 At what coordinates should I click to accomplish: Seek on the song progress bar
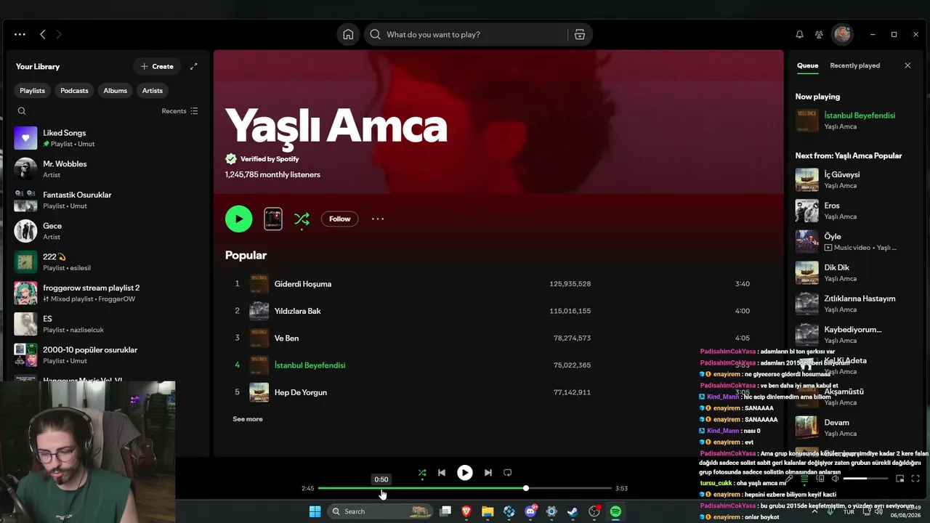click(x=465, y=488)
